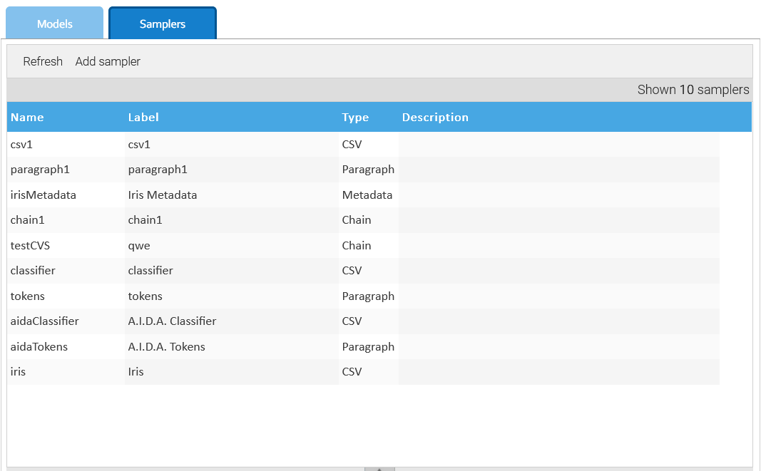Click the Iris label cell
This screenshot has height=471, width=761.
coord(232,372)
